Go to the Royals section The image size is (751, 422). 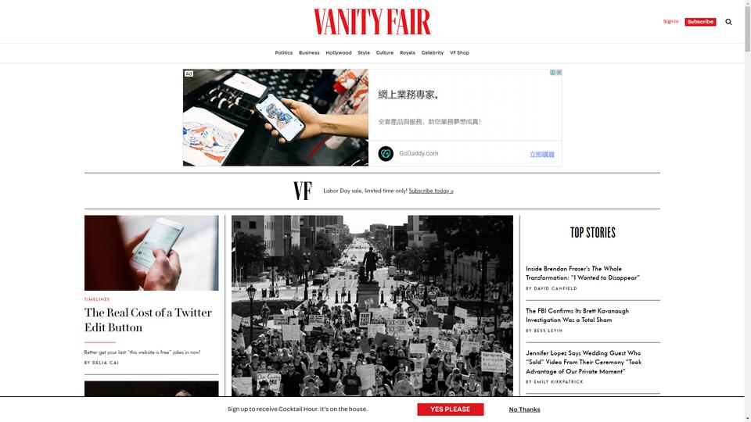coord(408,52)
